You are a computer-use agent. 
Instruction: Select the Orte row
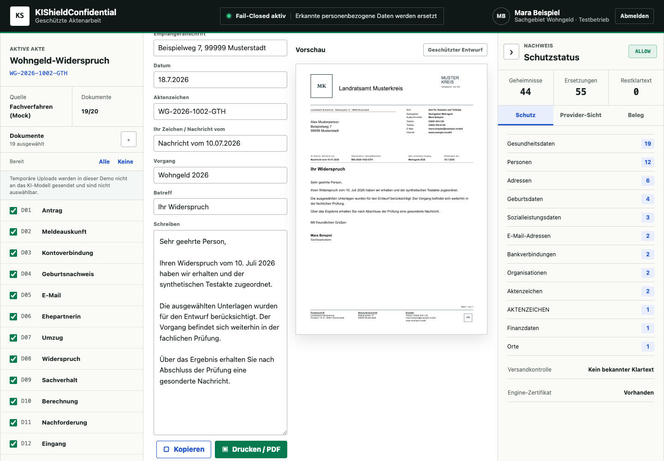pos(581,347)
